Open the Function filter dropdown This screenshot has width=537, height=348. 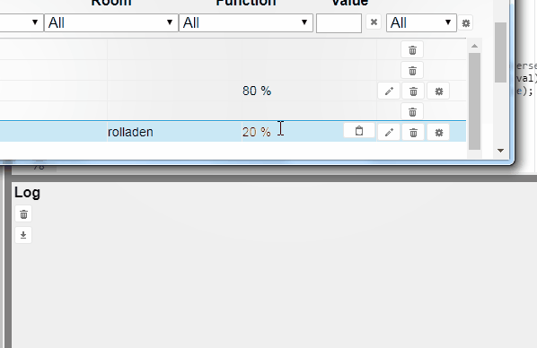coord(245,23)
